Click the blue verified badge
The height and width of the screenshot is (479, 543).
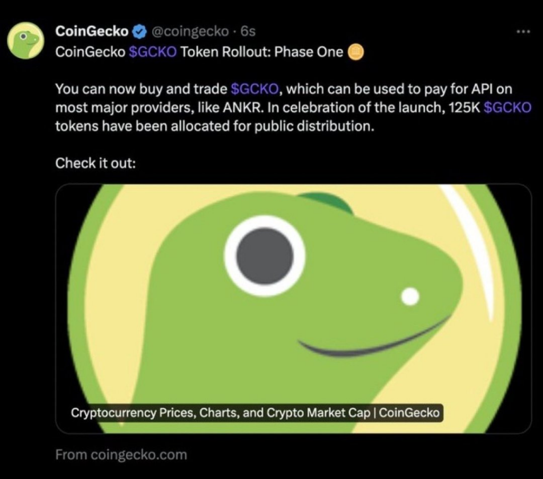[139, 32]
